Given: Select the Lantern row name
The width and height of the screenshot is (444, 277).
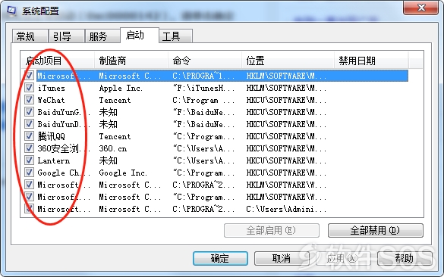Looking at the screenshot, I should [x=54, y=160].
